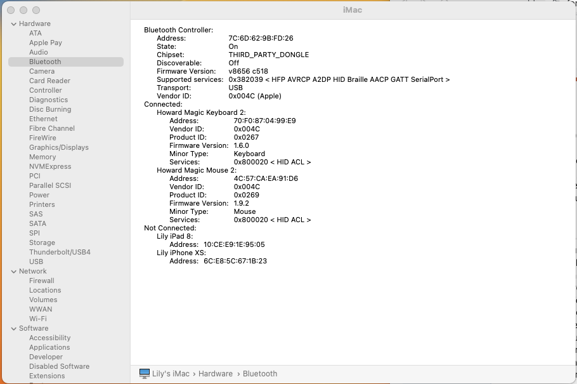The width and height of the screenshot is (577, 384).
Task: Select Wi-Fi under Network
Action: (x=38, y=319)
